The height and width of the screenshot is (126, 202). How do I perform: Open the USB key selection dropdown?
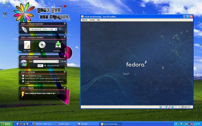pos(56,29)
